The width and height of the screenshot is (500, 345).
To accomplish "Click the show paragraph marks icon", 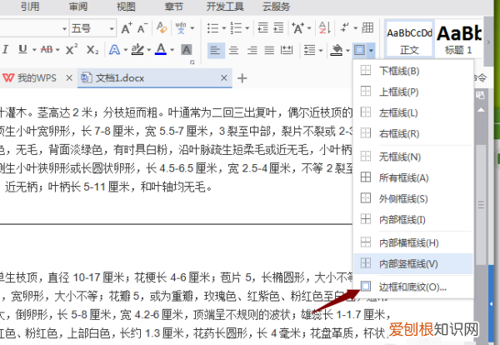I will 345,27.
